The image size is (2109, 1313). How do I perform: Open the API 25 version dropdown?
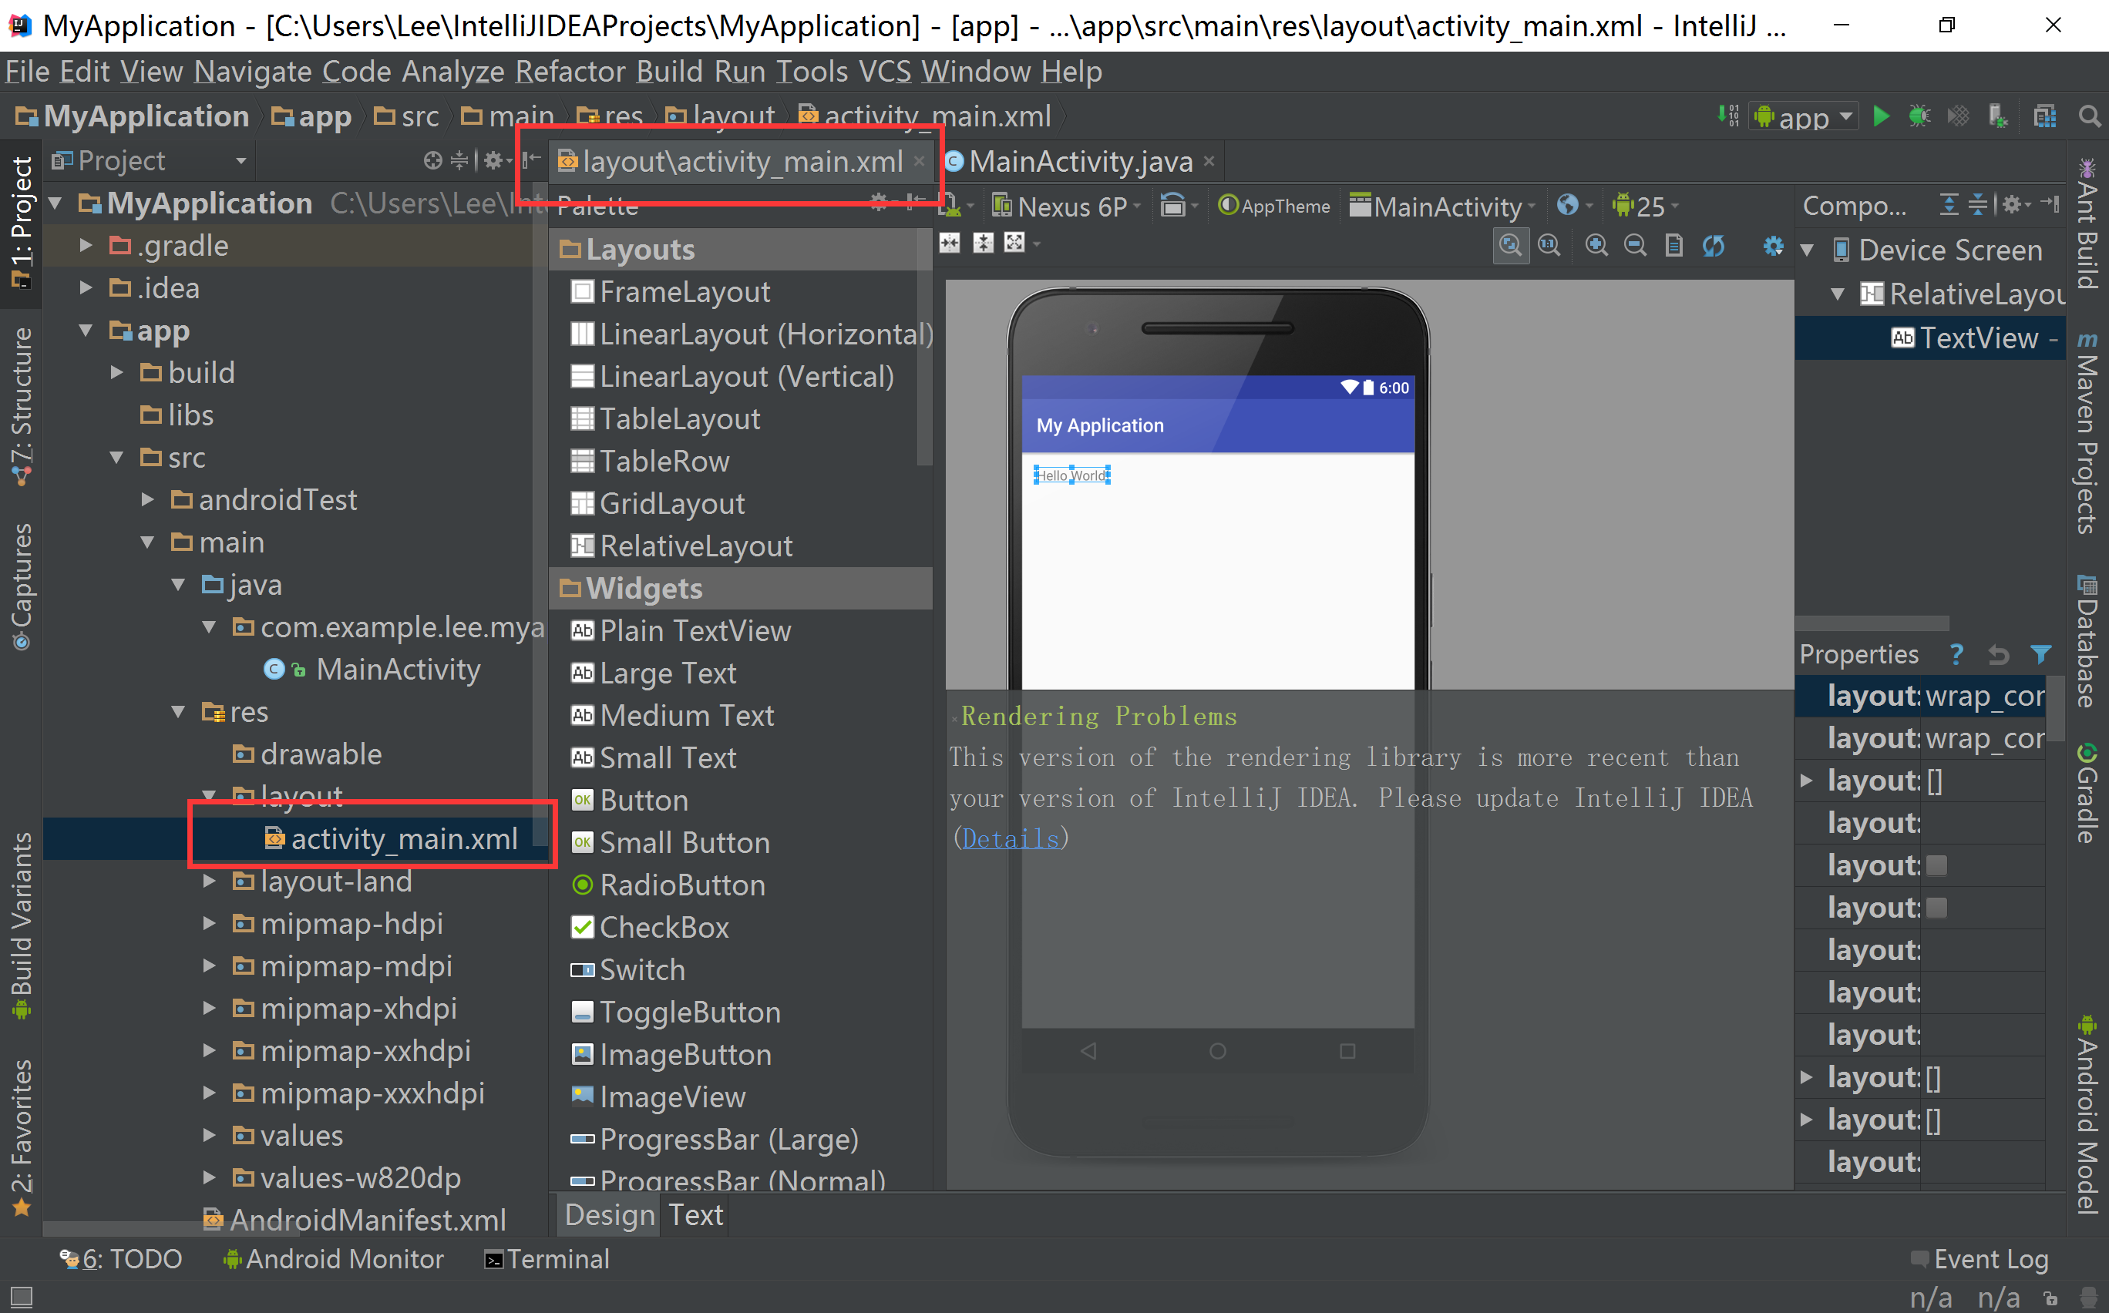pos(1645,207)
